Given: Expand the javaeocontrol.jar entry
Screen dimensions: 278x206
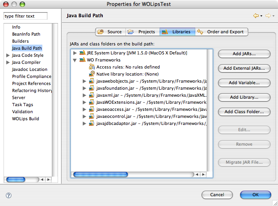Looking at the screenshot, I should click(x=84, y=117).
